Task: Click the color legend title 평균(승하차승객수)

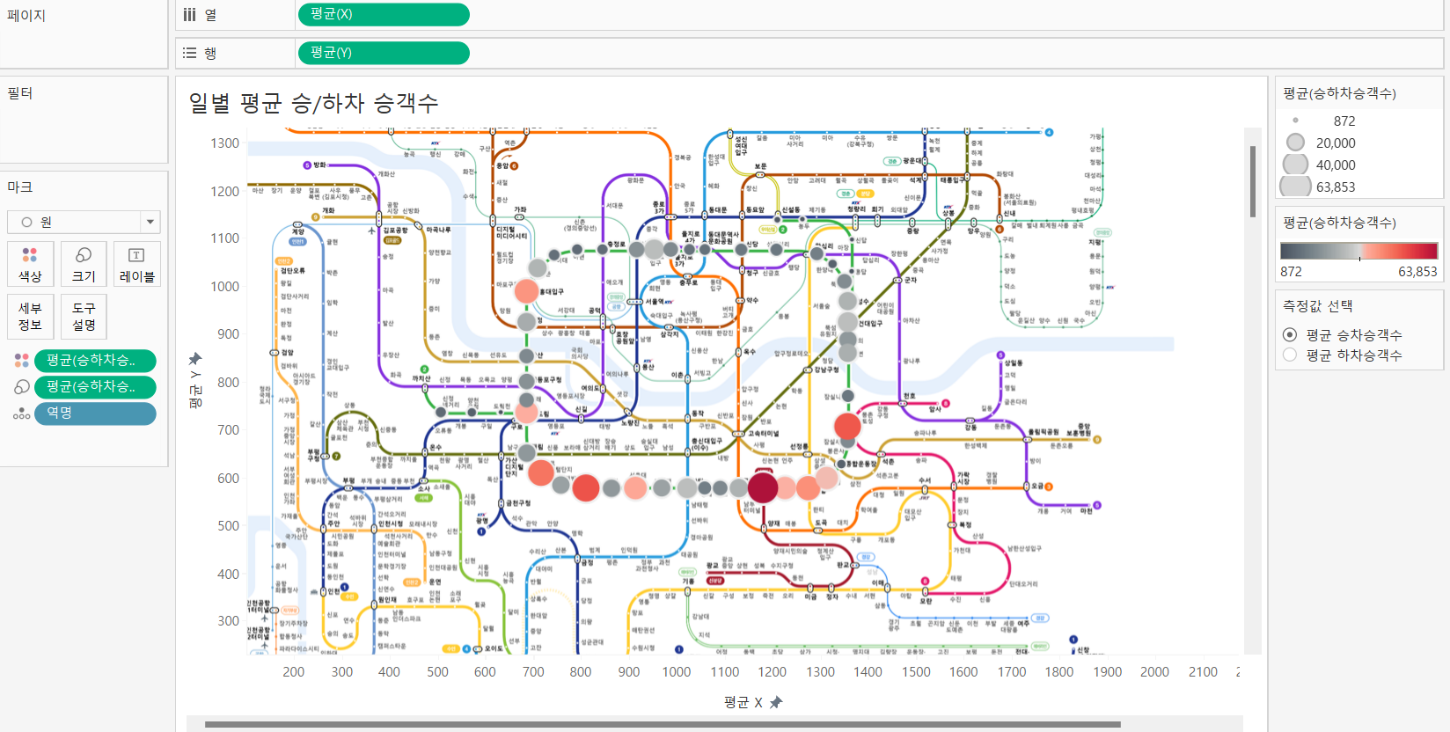Action: (1339, 223)
